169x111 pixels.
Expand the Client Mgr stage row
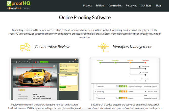point(95,92)
